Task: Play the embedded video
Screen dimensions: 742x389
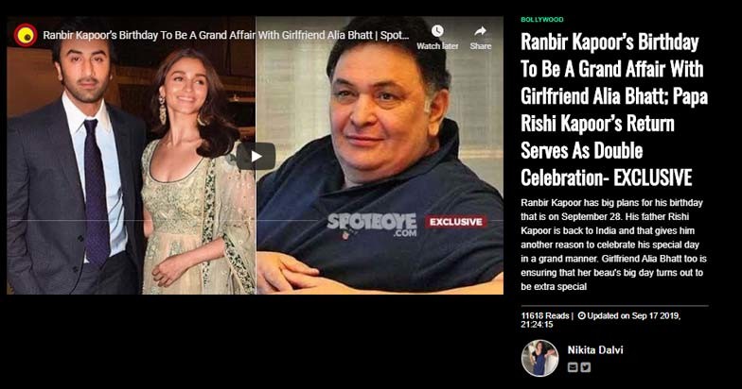Action: point(256,156)
